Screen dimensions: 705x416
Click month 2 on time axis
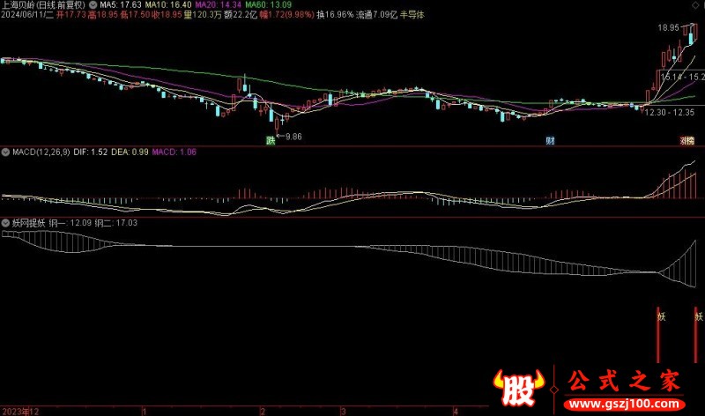pos(263,412)
